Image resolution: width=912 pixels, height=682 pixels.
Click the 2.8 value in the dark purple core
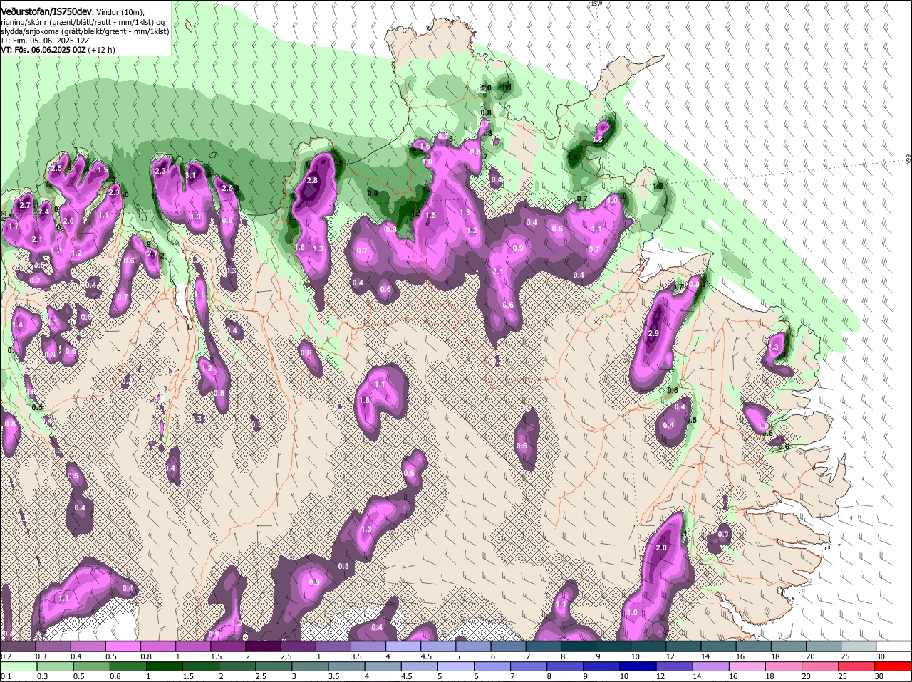[x=311, y=181]
